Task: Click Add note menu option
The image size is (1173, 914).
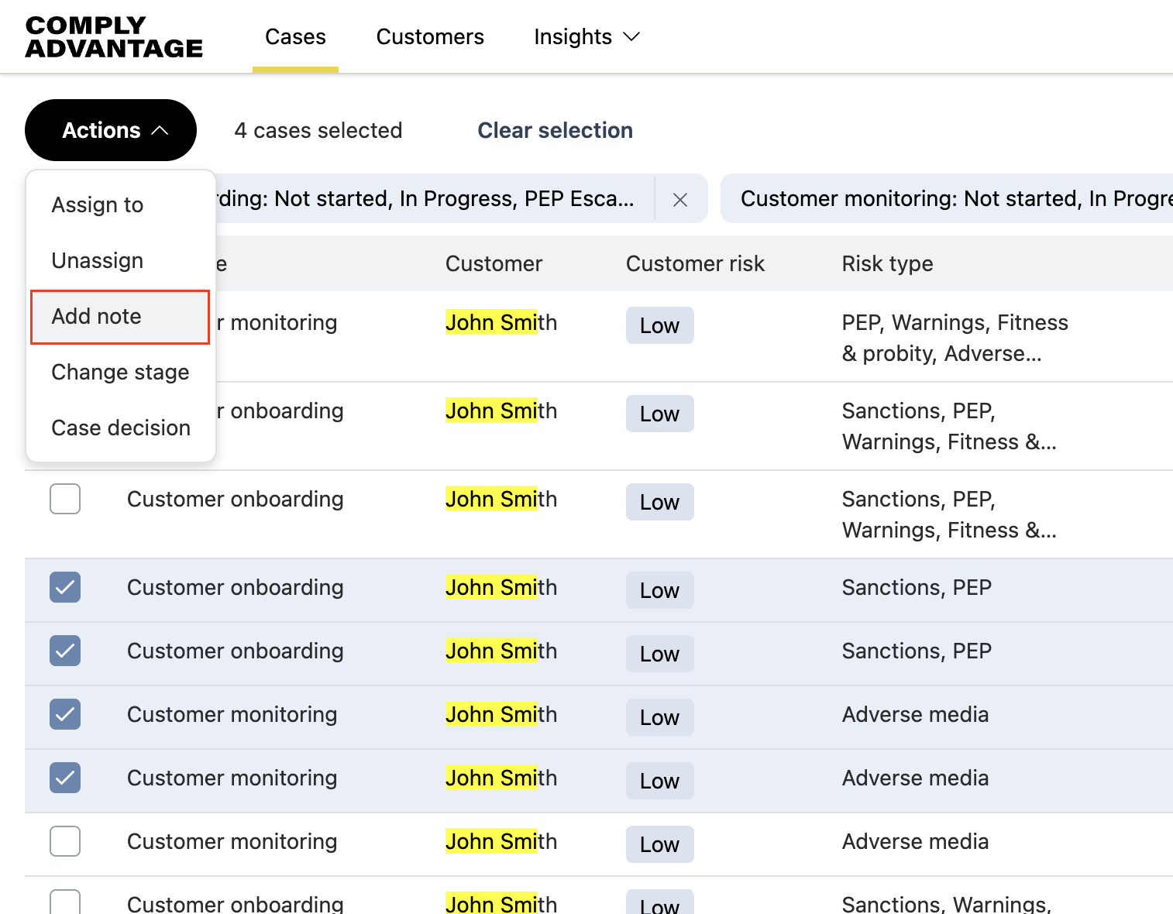Action: click(x=97, y=317)
